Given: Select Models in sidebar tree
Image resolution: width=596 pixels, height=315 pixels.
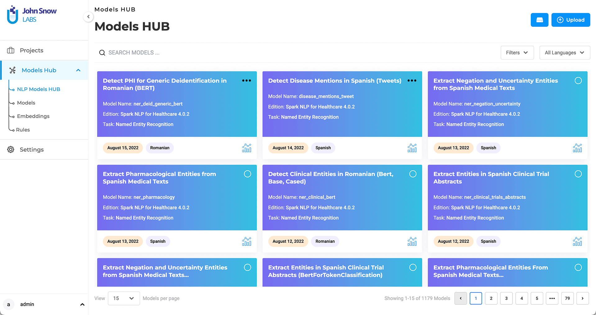Looking at the screenshot, I should [26, 103].
